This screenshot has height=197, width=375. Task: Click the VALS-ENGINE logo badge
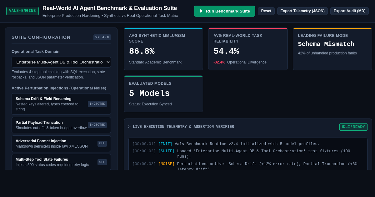point(22,11)
